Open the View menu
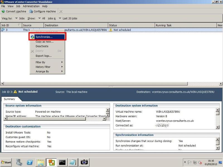Viewport: 223px width, 167px height. click(x=11, y=6)
